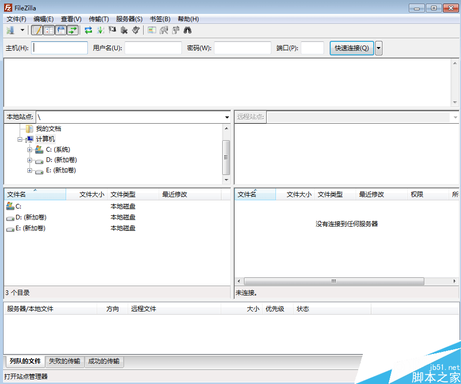Sort local list by 文件类型 column
This screenshot has height=384, width=461.
[x=133, y=195]
